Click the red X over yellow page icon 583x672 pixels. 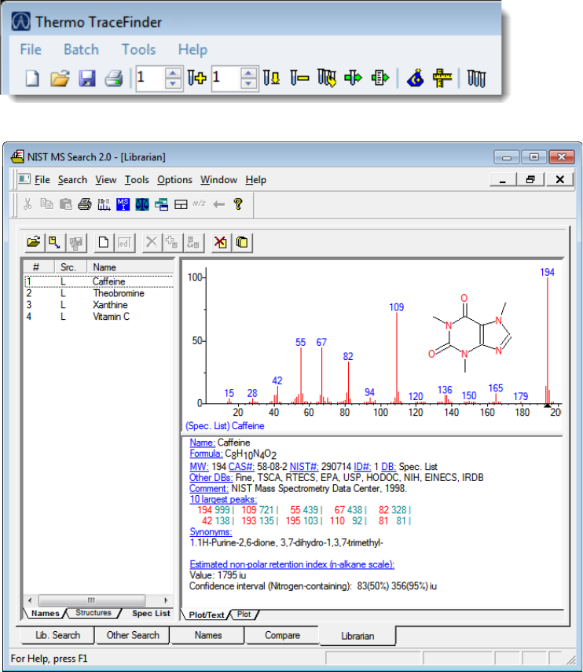[221, 242]
